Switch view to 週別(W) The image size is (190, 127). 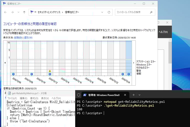(28, 38)
